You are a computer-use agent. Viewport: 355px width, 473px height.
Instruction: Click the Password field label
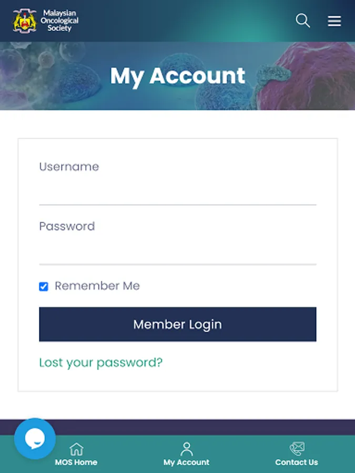[67, 226]
